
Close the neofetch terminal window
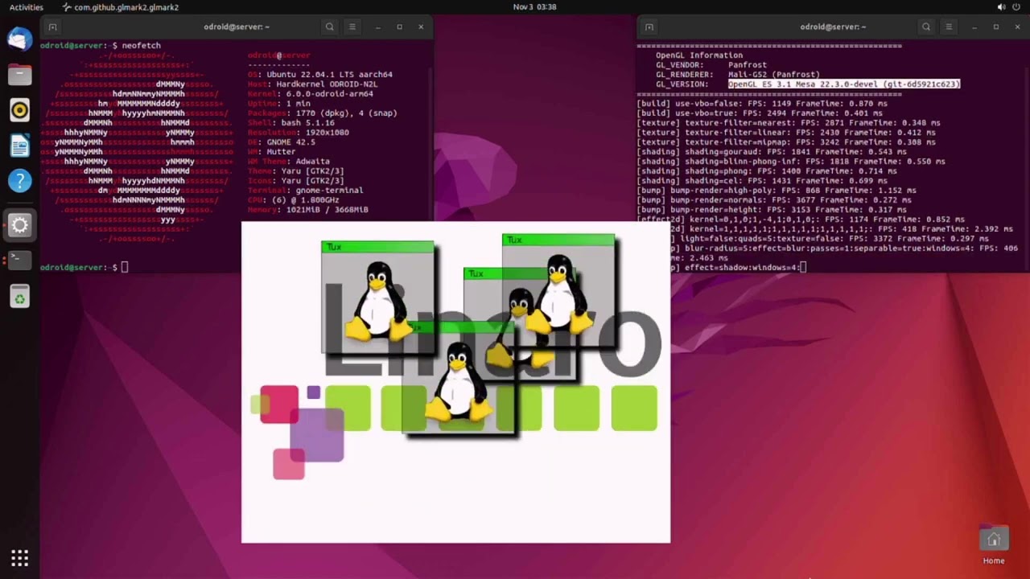pyautogui.click(x=420, y=27)
